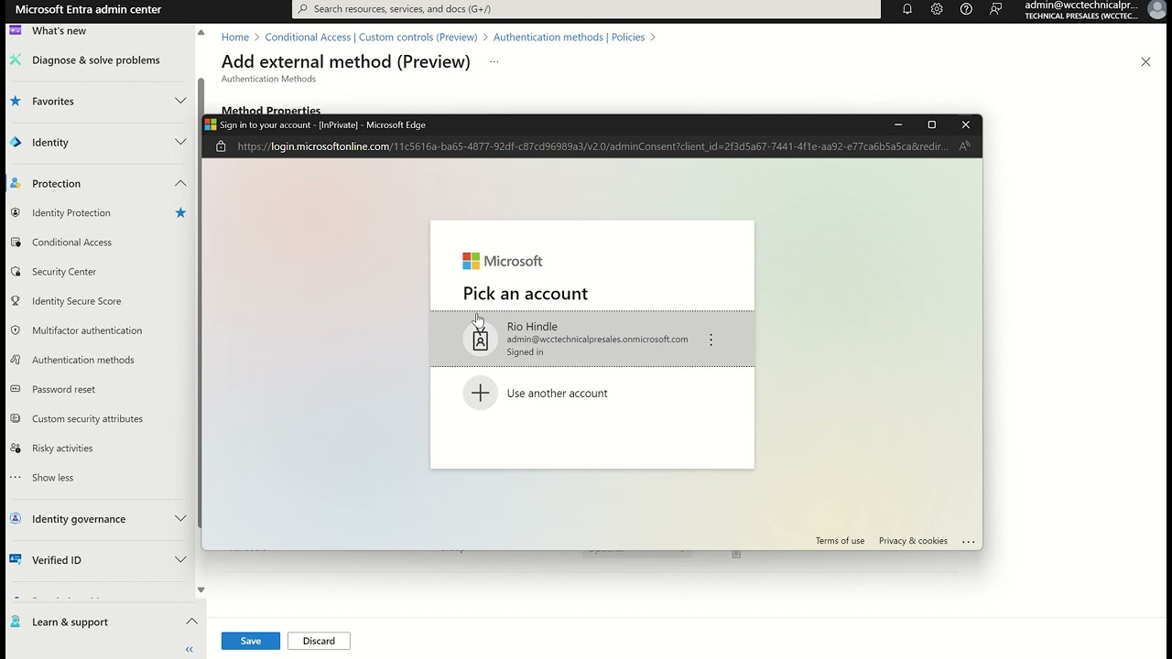Expand the Verified ID chevron
The image size is (1172, 659).
(180, 560)
